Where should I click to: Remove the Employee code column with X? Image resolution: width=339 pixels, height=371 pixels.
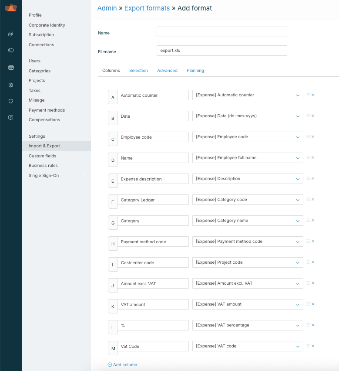(x=313, y=137)
